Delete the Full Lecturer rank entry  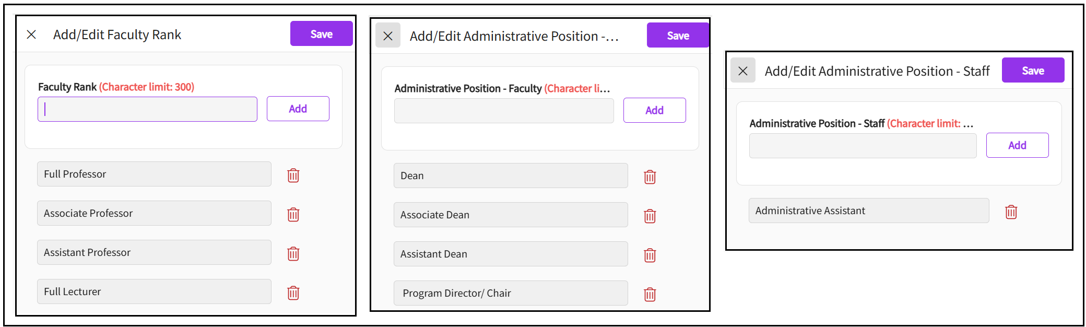point(293,293)
